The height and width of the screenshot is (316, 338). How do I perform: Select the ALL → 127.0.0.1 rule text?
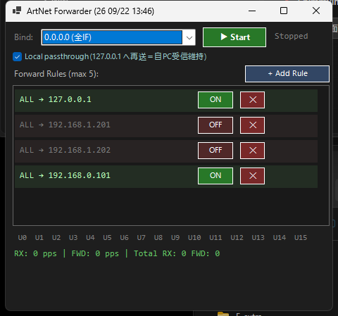(x=56, y=100)
